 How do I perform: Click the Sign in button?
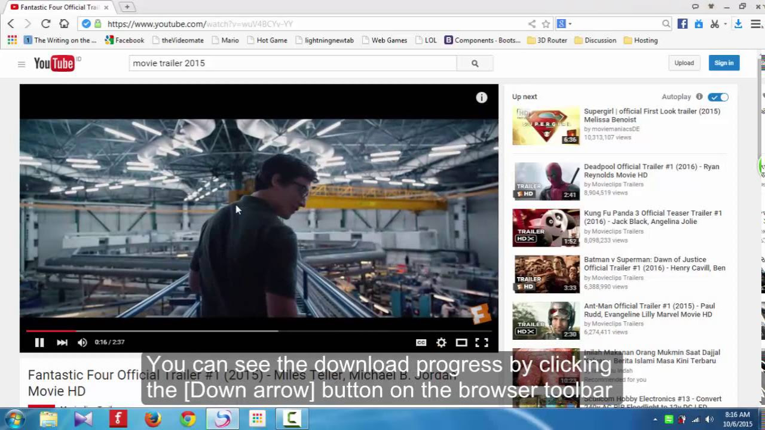[x=724, y=63]
